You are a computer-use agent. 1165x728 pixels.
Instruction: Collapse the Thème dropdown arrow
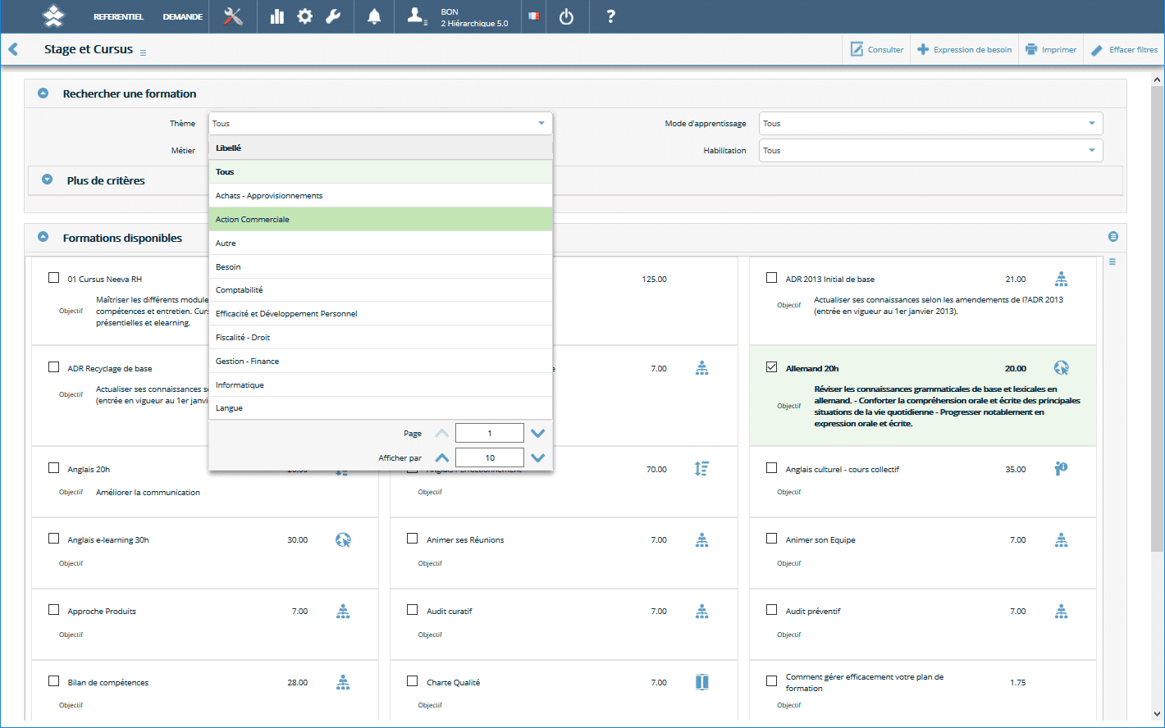(x=541, y=124)
